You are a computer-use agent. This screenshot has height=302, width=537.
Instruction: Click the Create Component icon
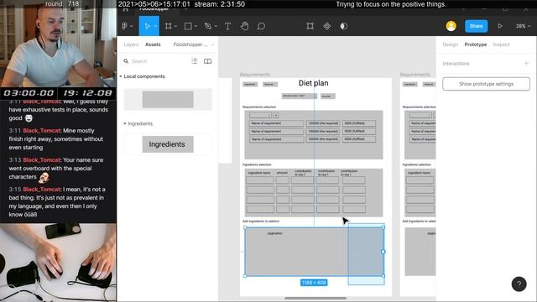point(327,26)
